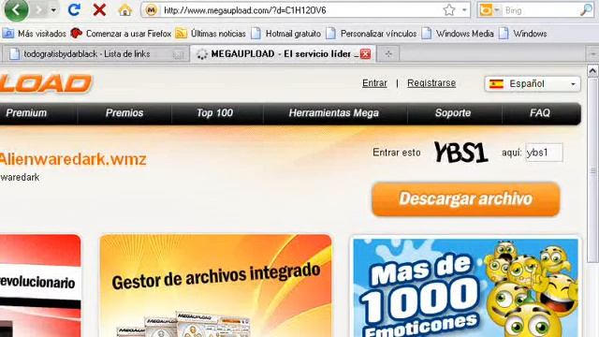Click the YBS1 captcha image
The width and height of the screenshot is (599, 337).
coord(460,152)
